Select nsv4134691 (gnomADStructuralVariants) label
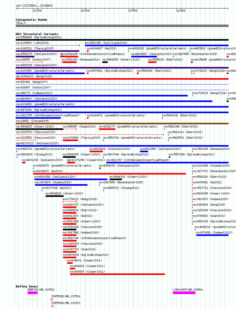This screenshot has width=236, height=309. click(45, 104)
